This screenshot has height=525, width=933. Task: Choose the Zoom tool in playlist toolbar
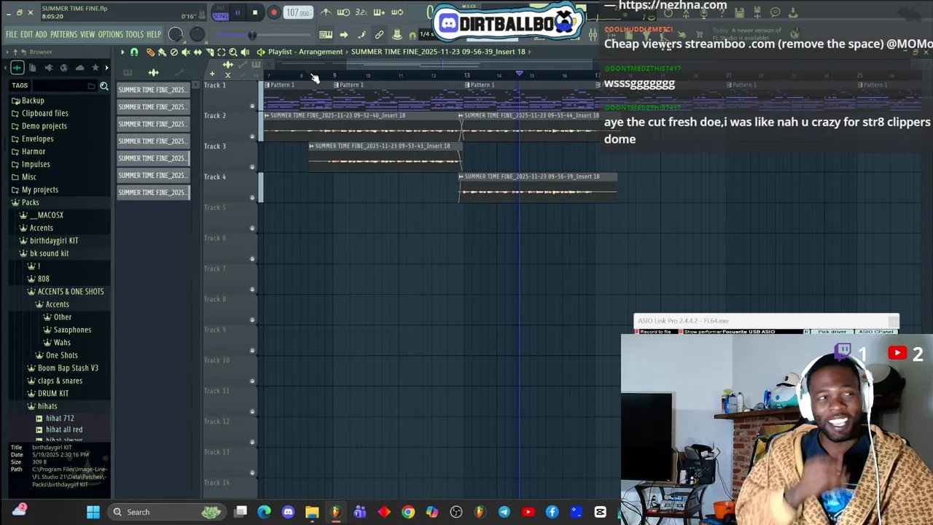233,52
